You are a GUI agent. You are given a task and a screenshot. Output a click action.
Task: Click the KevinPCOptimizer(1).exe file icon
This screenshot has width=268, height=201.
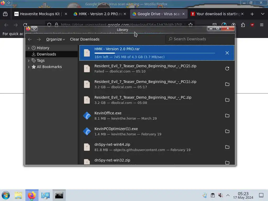coord(87,131)
